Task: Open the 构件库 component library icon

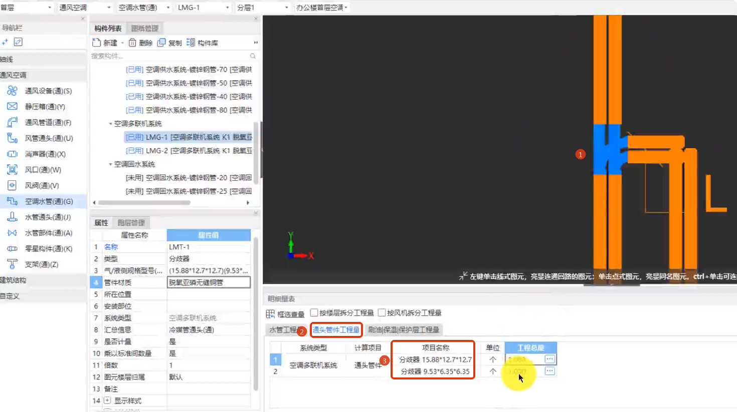Action: point(191,43)
